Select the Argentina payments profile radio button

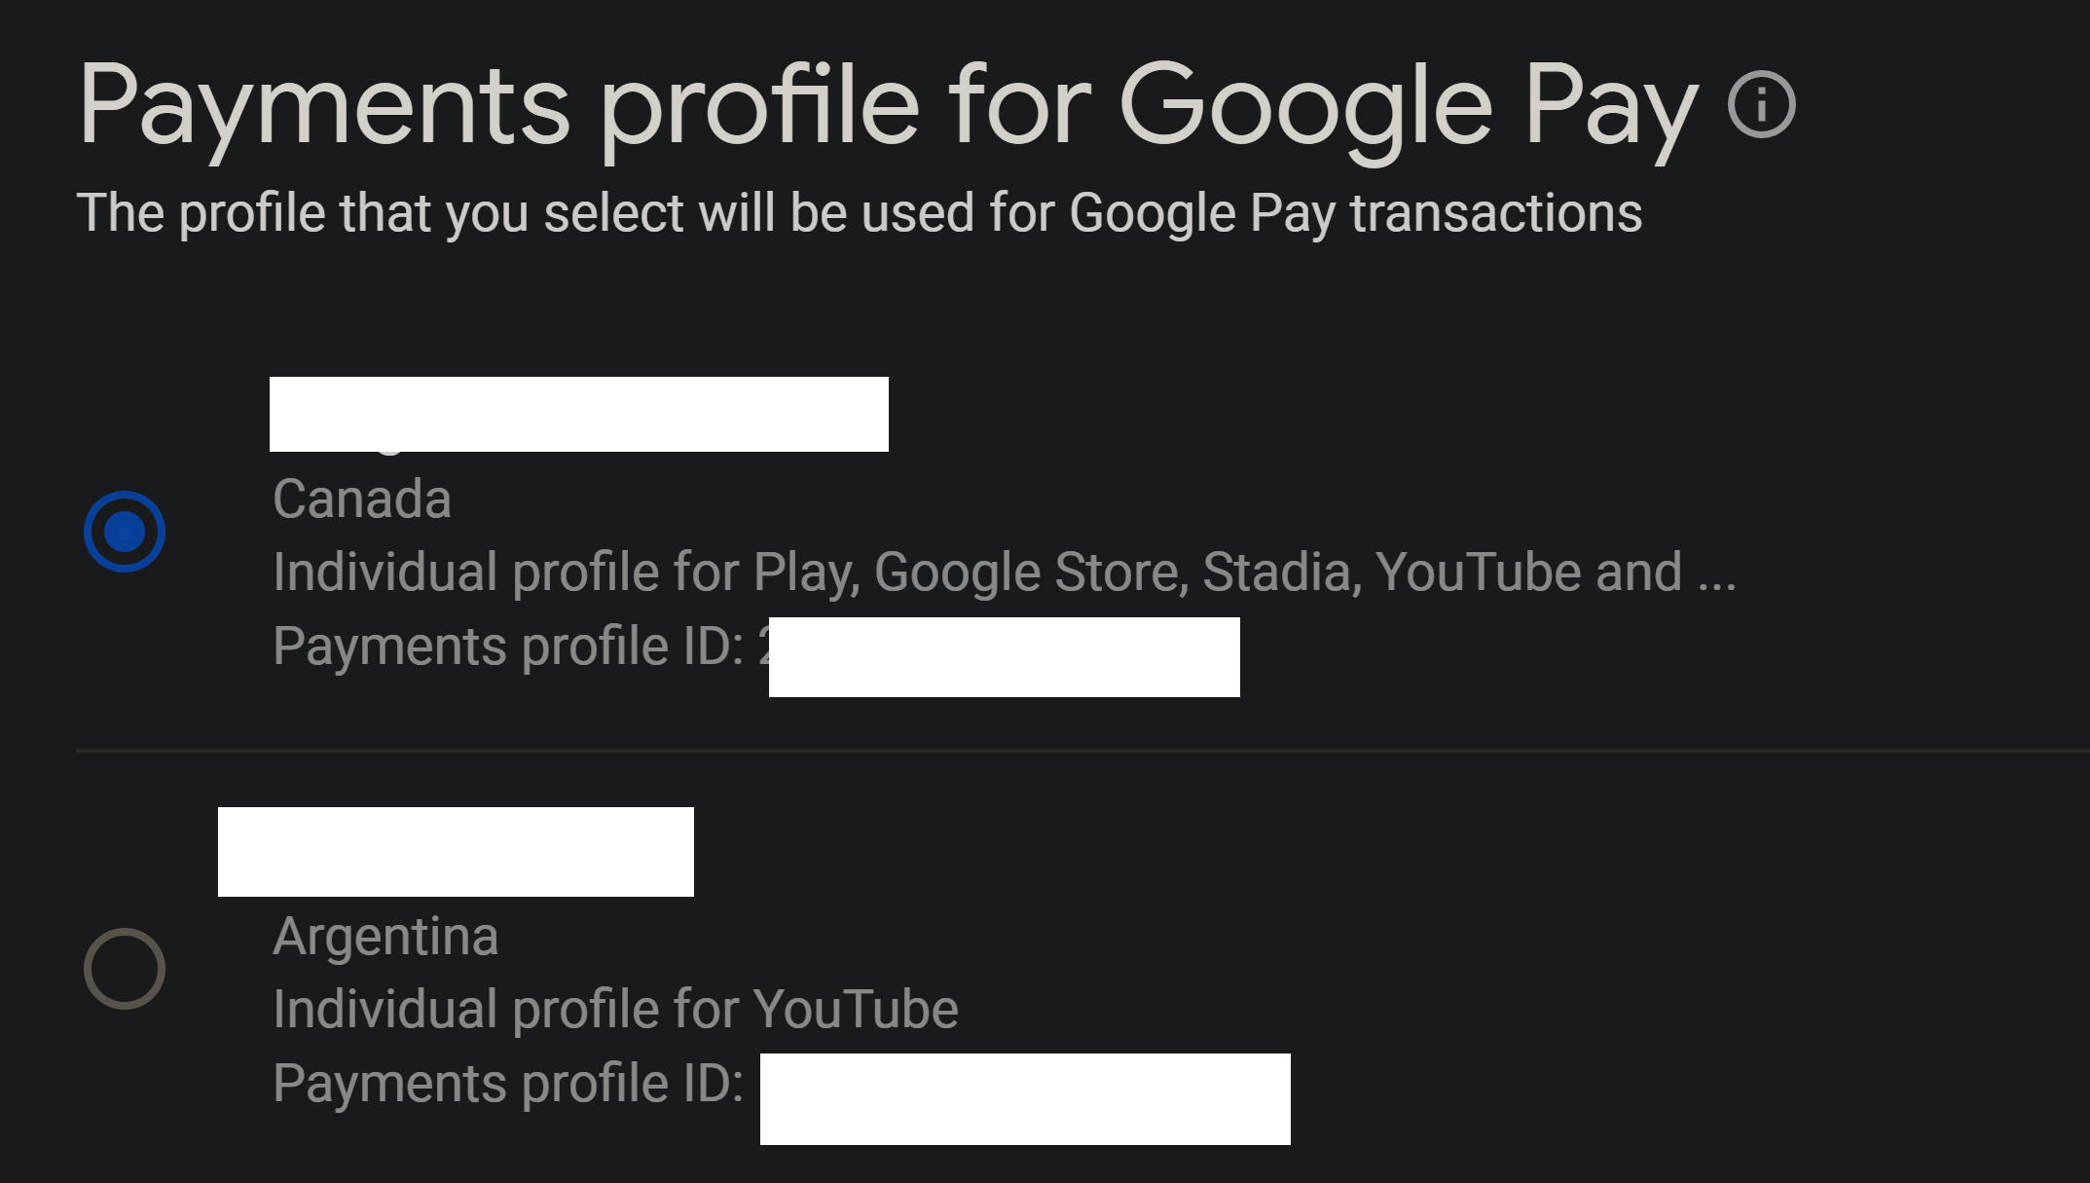tap(125, 969)
